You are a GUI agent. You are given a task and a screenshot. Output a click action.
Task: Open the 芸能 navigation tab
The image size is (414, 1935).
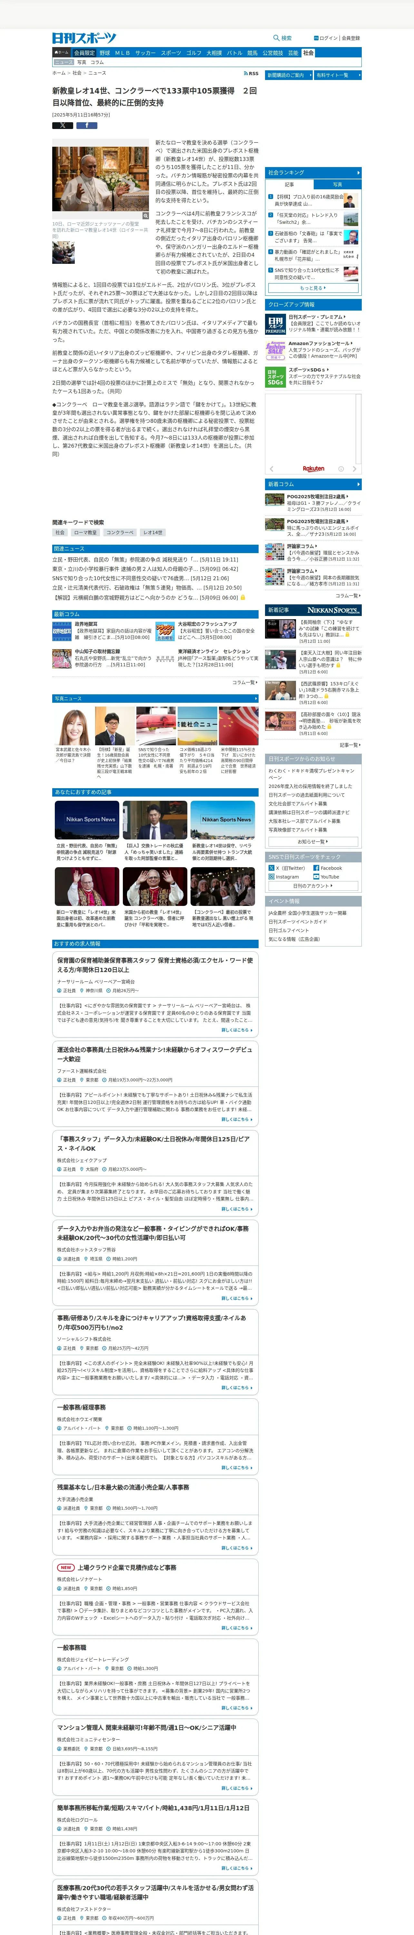(x=293, y=53)
